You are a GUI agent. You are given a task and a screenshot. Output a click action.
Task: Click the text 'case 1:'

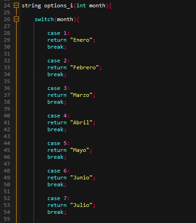(58, 33)
